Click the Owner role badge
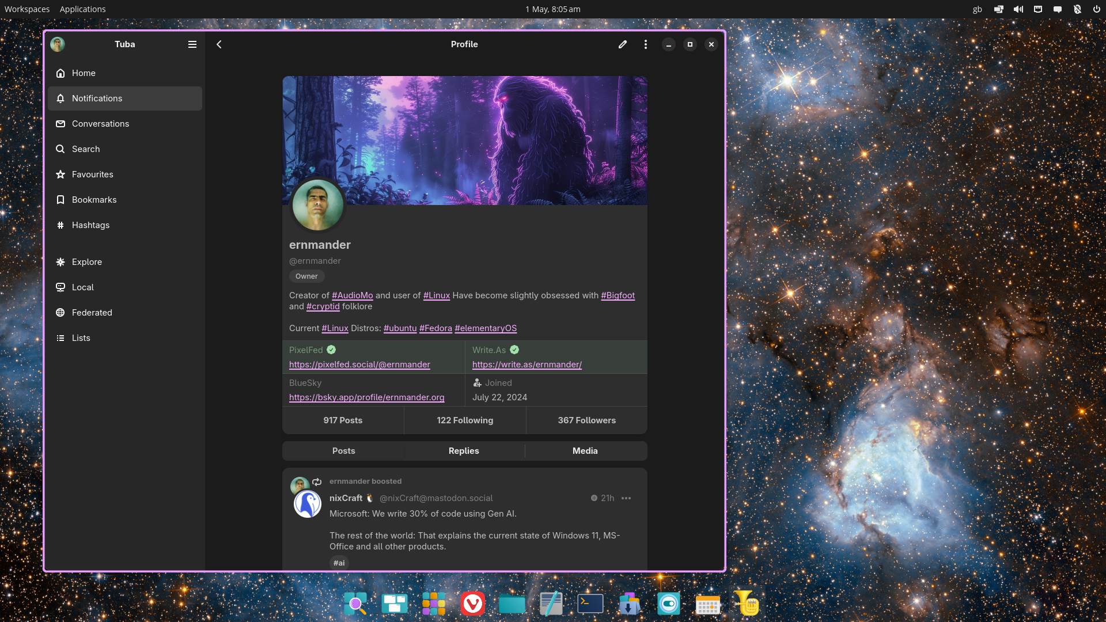Viewport: 1106px width, 622px height. (306, 276)
